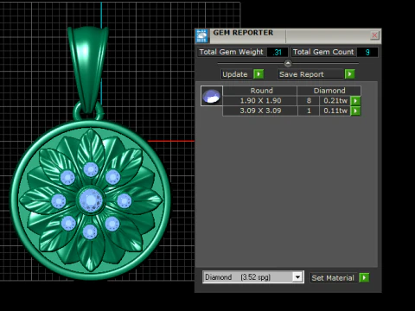Click the arrow next to 0.21tw
The width and height of the screenshot is (415, 311).
pyautogui.click(x=355, y=101)
